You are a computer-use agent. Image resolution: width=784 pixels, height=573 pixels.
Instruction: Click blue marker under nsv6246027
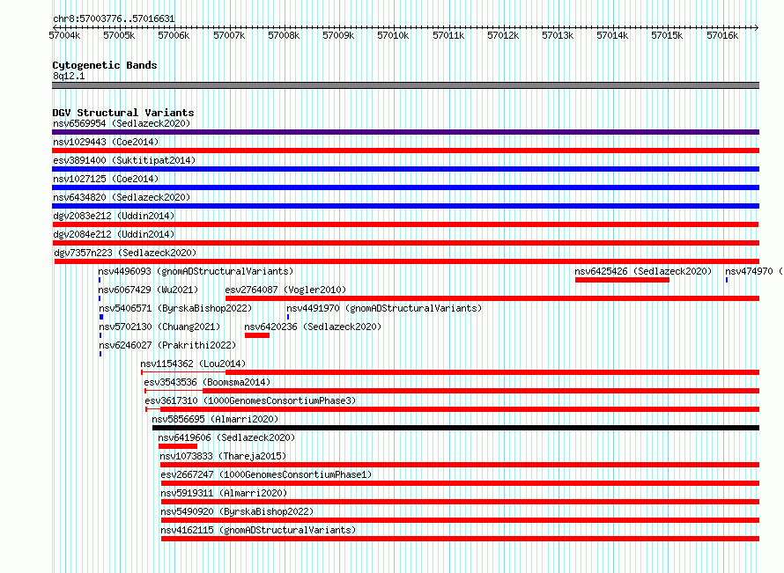point(100,354)
